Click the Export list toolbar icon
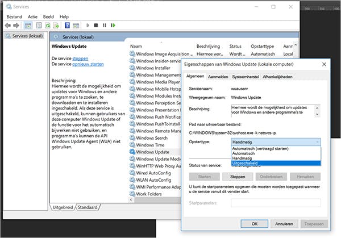The image size is (341, 238). pos(56,26)
